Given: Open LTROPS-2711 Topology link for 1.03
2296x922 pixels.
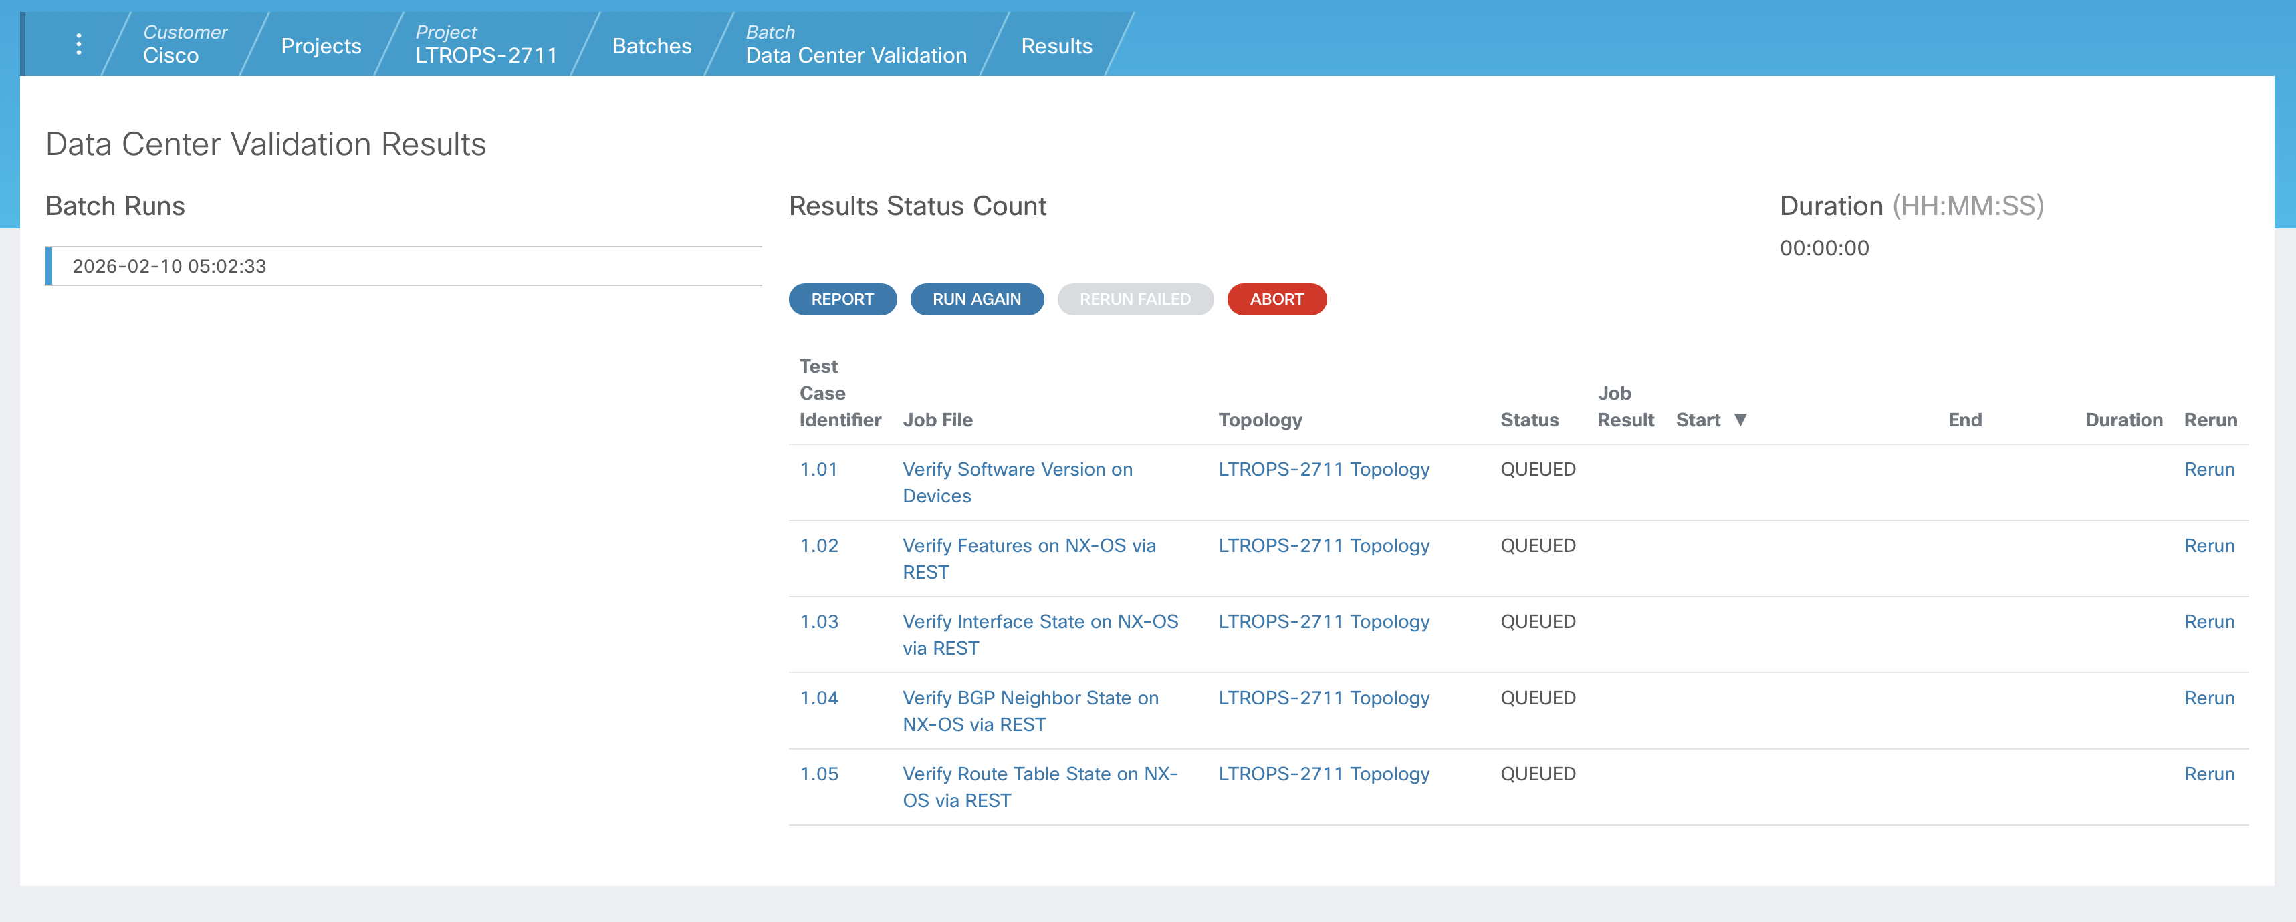Looking at the screenshot, I should click(x=1323, y=622).
